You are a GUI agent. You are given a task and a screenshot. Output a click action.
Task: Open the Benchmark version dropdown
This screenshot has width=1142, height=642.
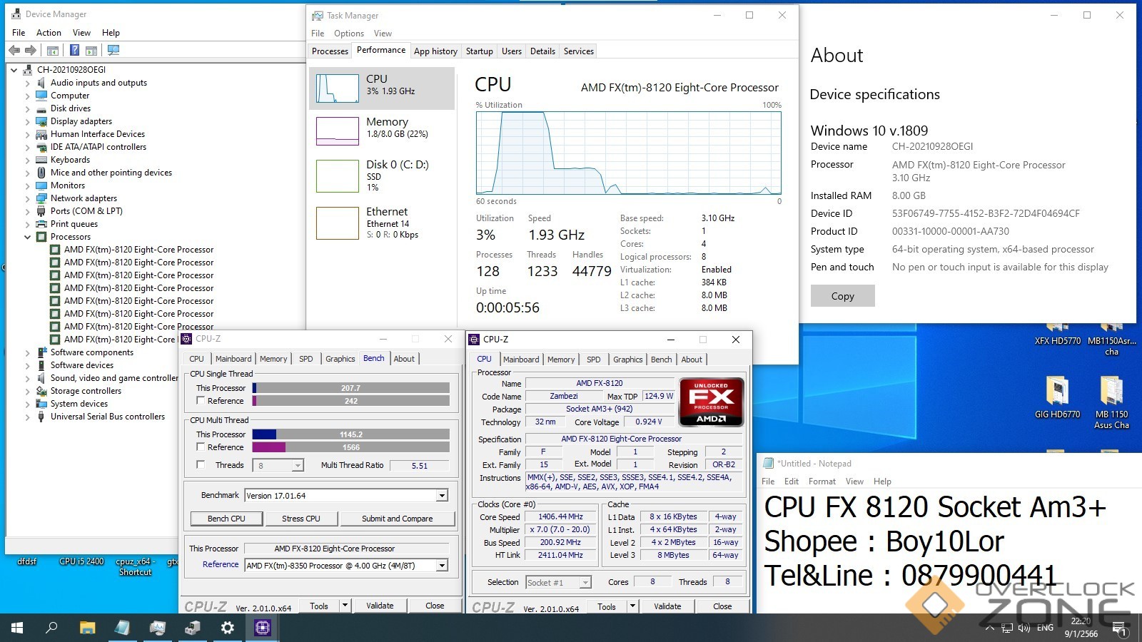(442, 496)
